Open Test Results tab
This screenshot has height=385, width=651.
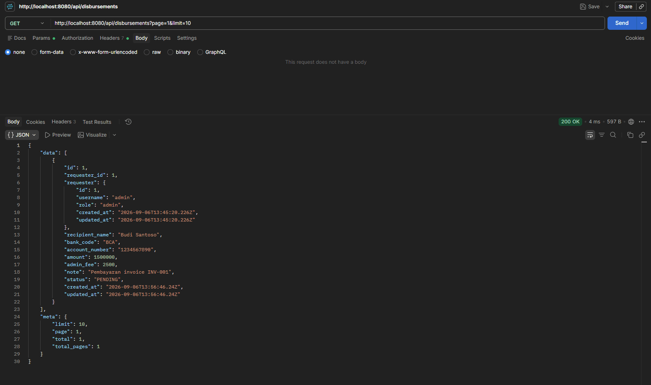click(x=97, y=122)
